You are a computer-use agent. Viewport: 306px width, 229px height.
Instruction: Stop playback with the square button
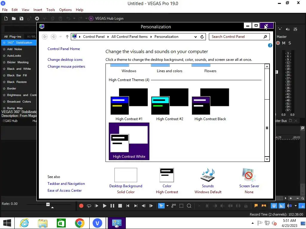120,206
